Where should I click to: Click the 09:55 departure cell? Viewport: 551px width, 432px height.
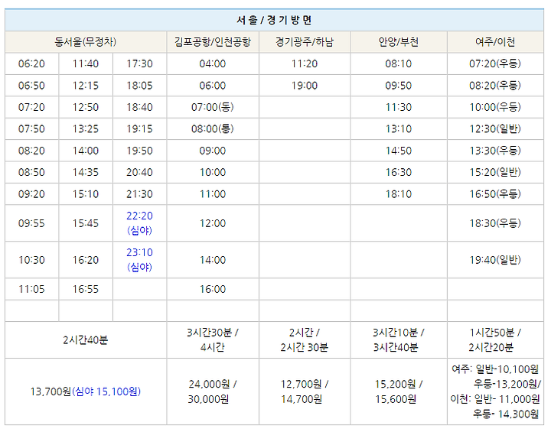point(31,223)
